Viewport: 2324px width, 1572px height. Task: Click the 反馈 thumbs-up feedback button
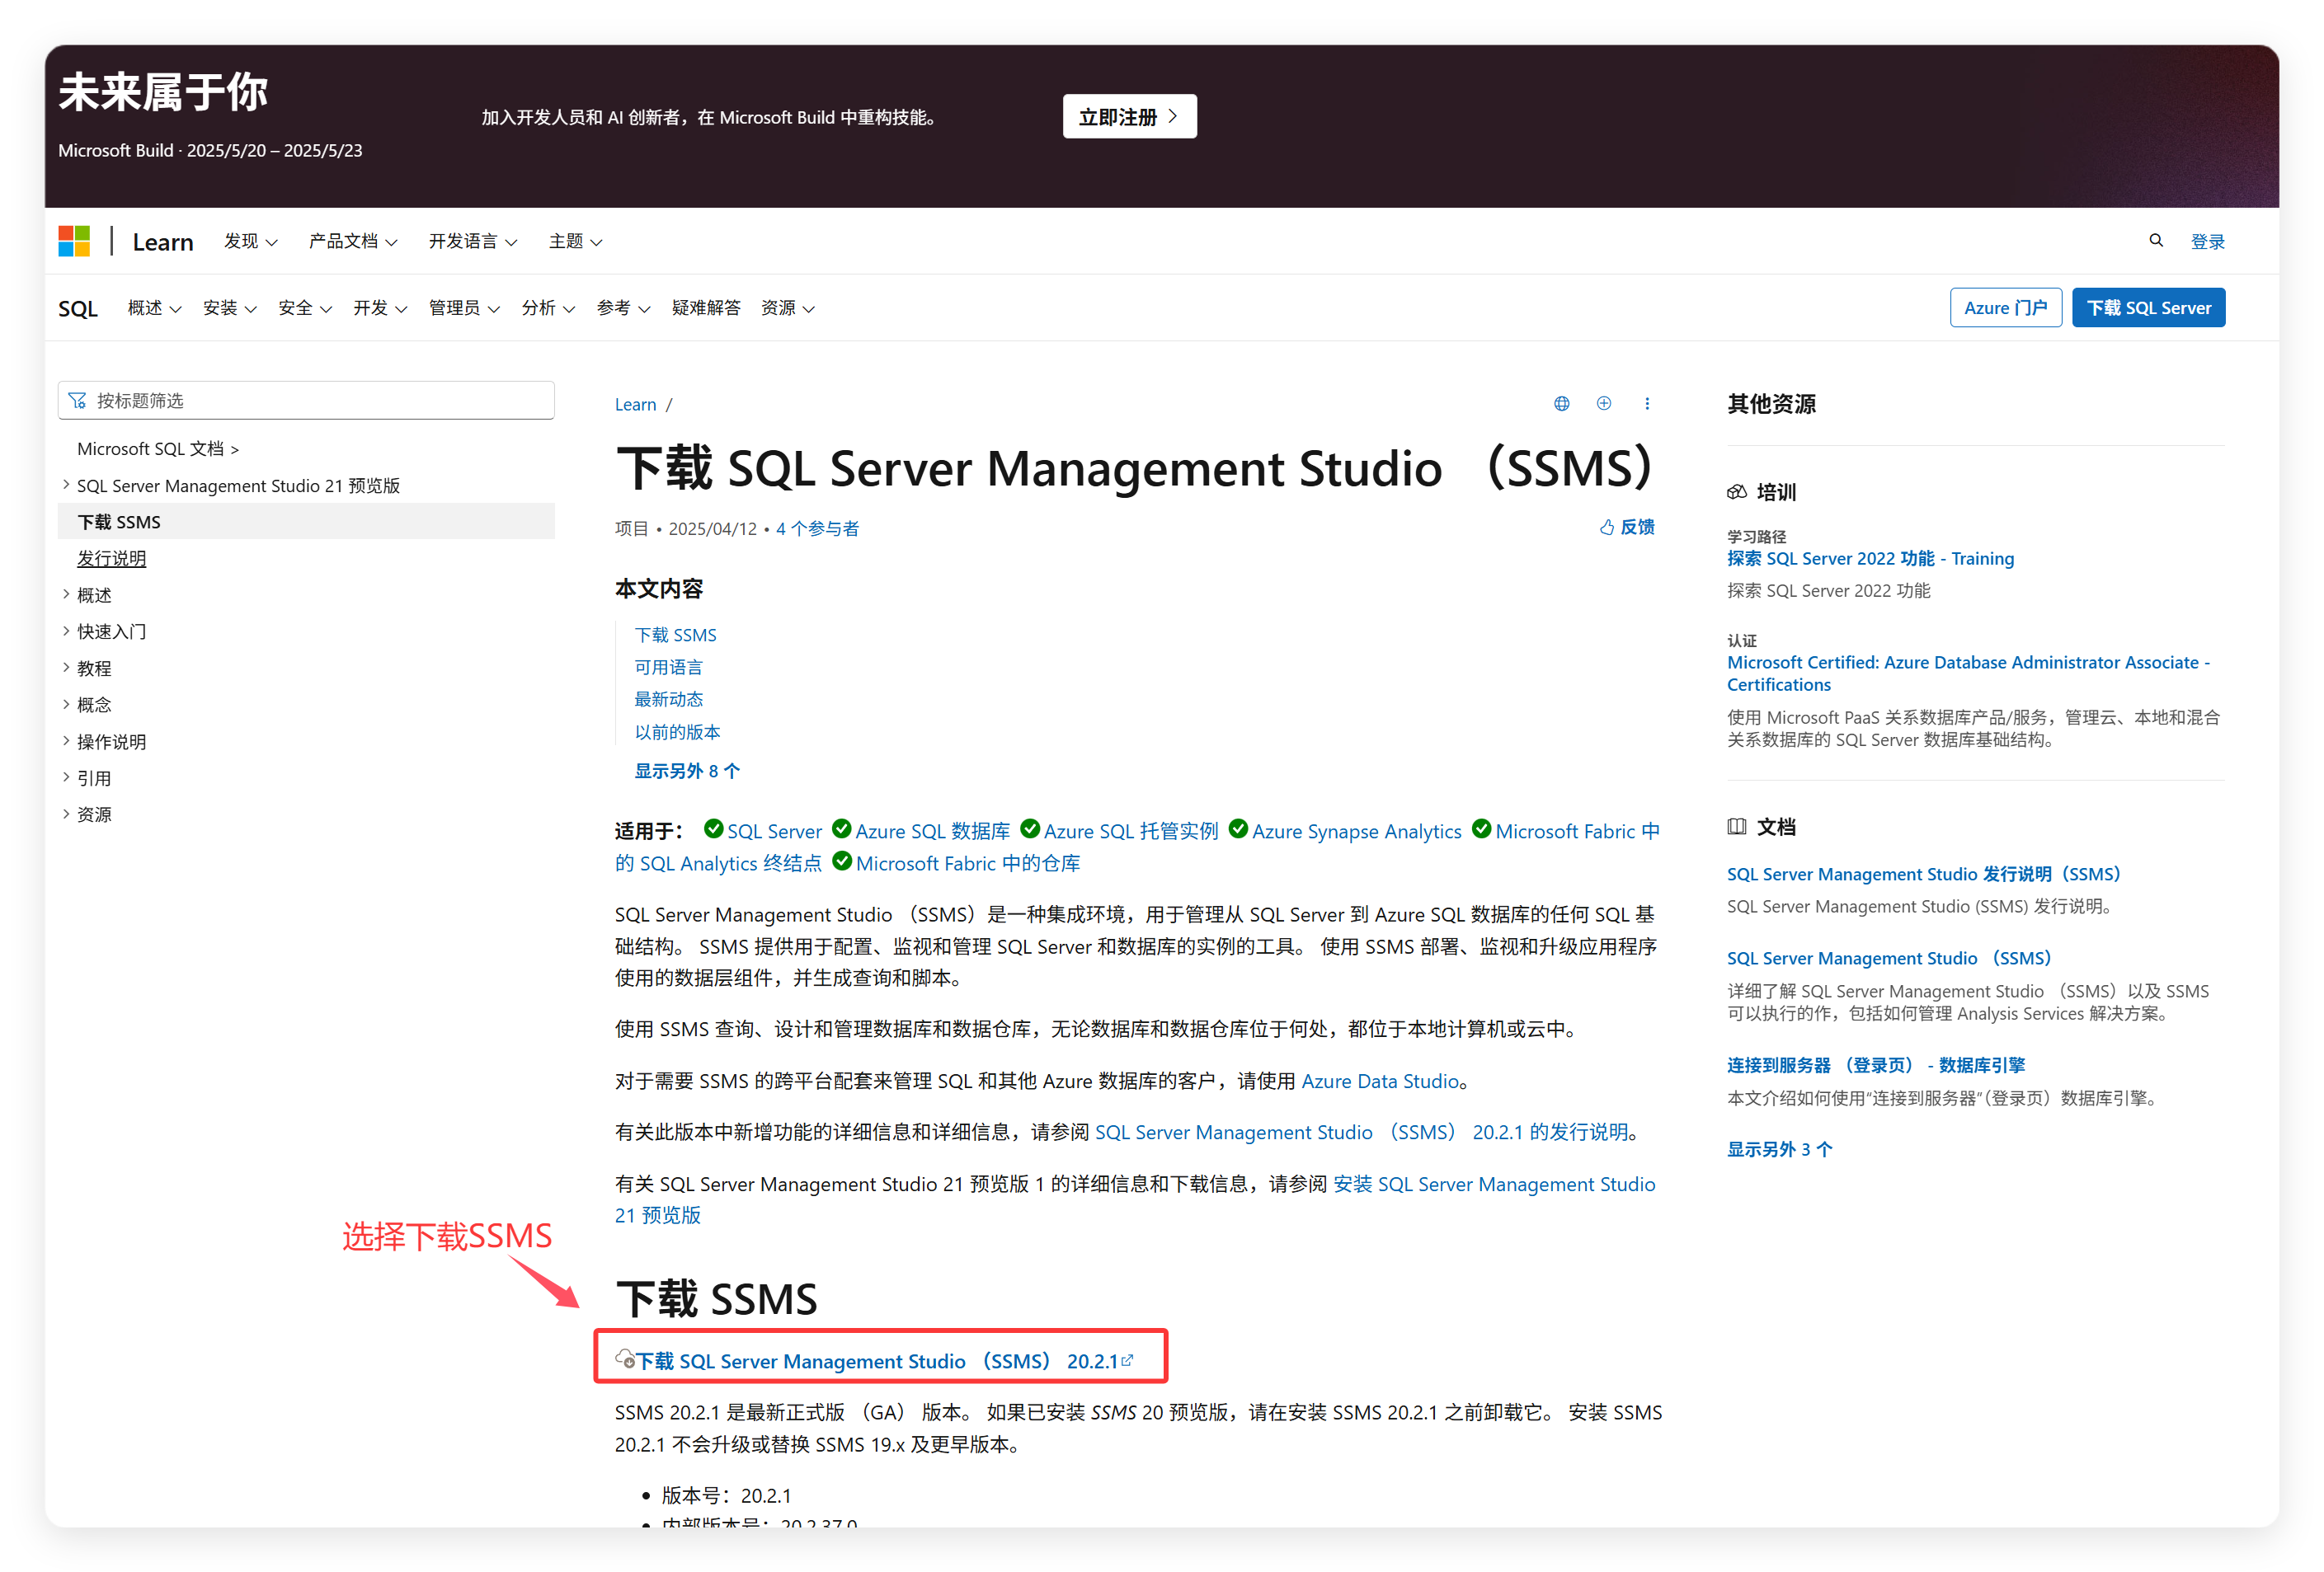pyautogui.click(x=1626, y=527)
